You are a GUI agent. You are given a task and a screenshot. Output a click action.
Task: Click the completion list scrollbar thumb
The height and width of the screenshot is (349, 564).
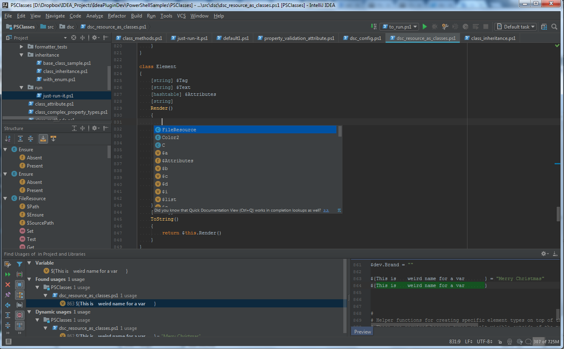coord(340,131)
